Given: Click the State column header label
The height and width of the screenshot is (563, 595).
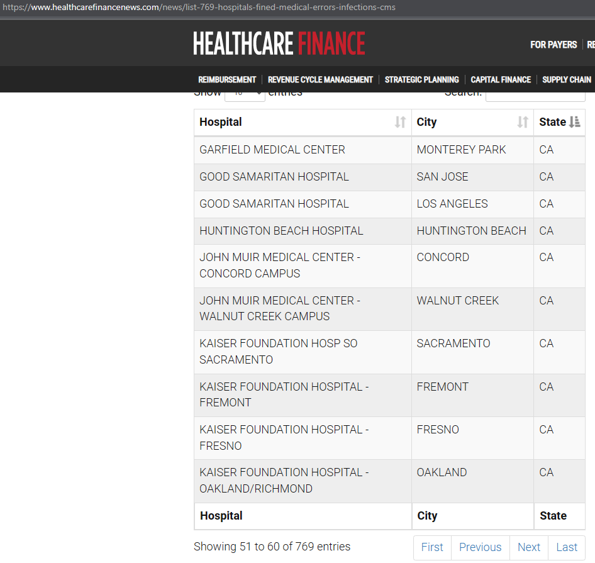Looking at the screenshot, I should tap(552, 122).
